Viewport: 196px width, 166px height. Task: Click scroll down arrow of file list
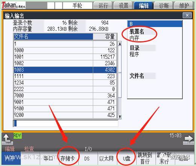[120, 117]
